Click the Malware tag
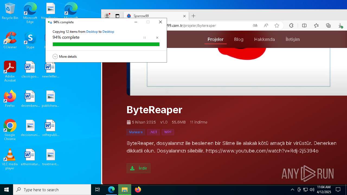The image size is (347, 195). point(136,132)
